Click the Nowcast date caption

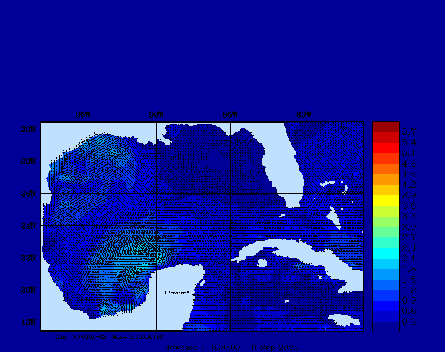click(x=231, y=348)
